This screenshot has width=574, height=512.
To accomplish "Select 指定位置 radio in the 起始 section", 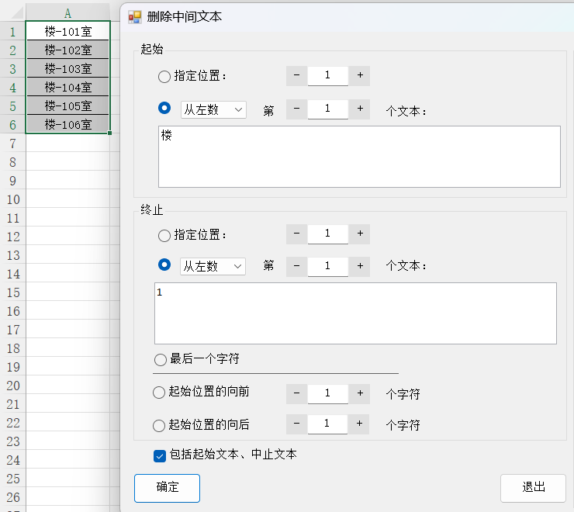I will [x=164, y=76].
